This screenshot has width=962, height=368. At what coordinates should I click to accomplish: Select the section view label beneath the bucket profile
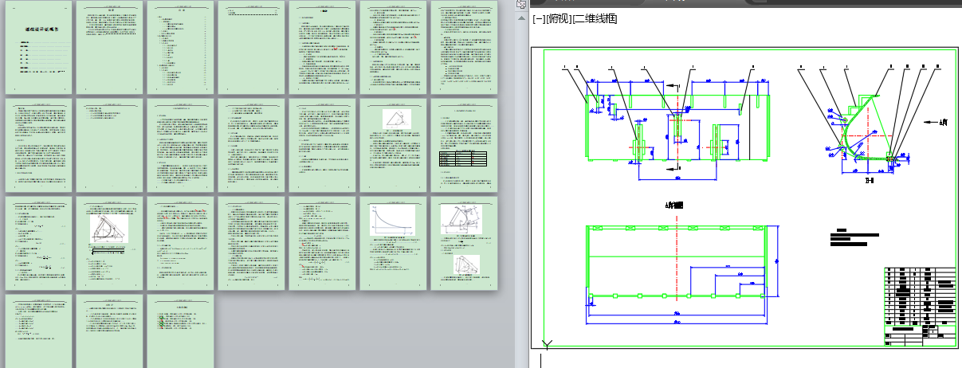click(x=869, y=180)
